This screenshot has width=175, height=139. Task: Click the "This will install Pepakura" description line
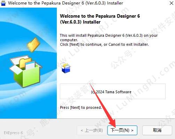point(109,35)
